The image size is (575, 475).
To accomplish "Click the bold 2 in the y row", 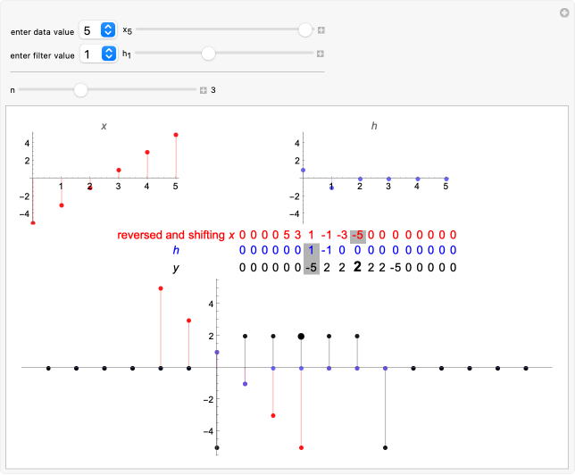I will tap(357, 267).
